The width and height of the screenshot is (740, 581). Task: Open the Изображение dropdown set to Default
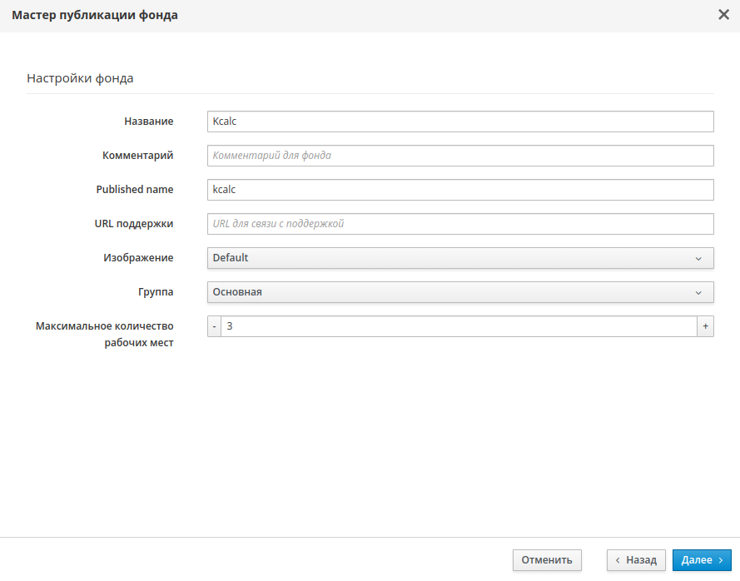click(459, 258)
